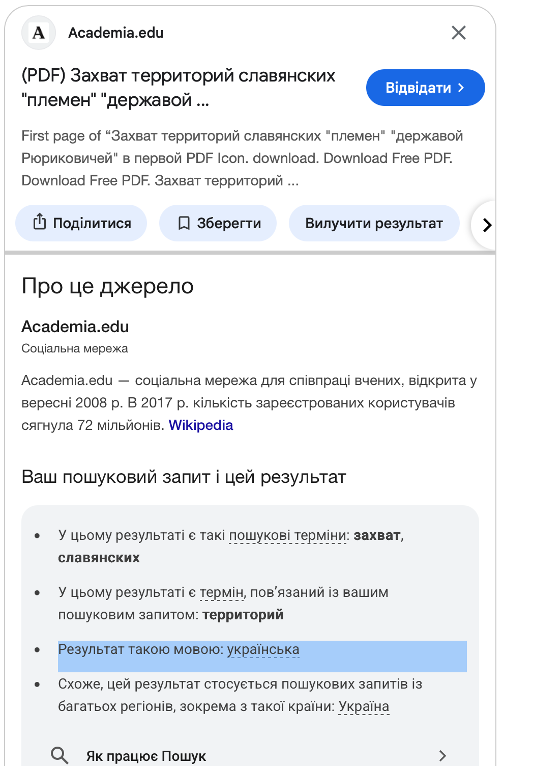Click the magnifier icon beside Як працює Пошук
The height and width of the screenshot is (766, 533).
pos(60,755)
